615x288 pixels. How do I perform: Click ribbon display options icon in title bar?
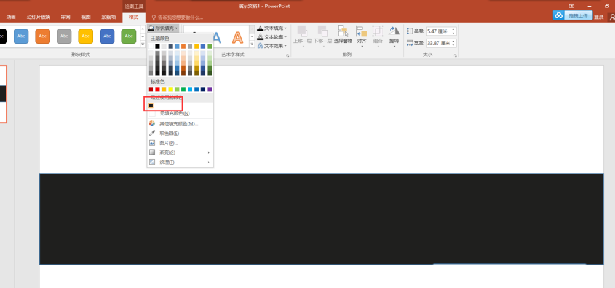coord(571,6)
